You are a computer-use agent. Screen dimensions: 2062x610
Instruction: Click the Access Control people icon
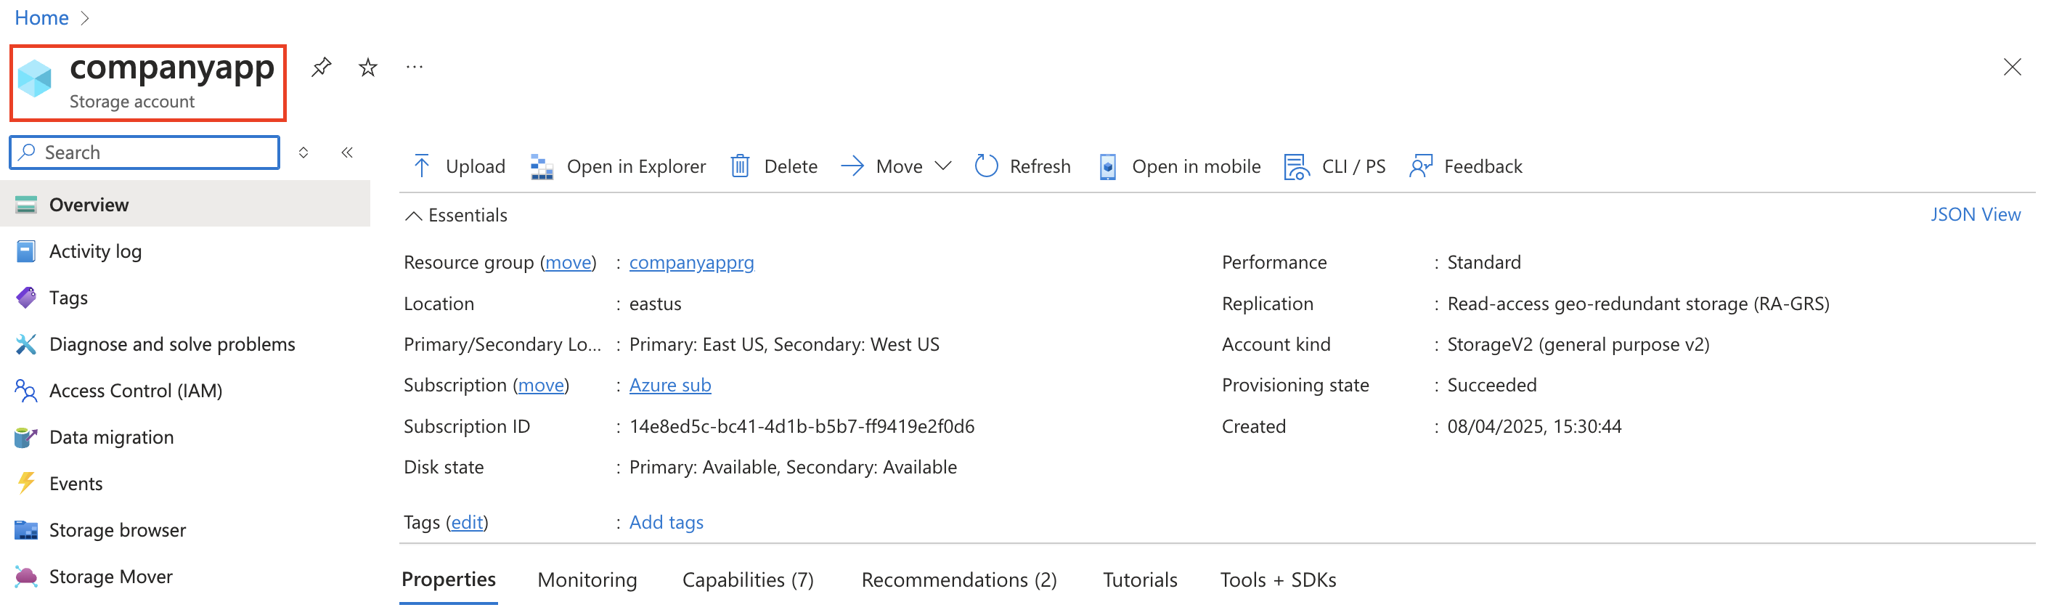tap(25, 390)
